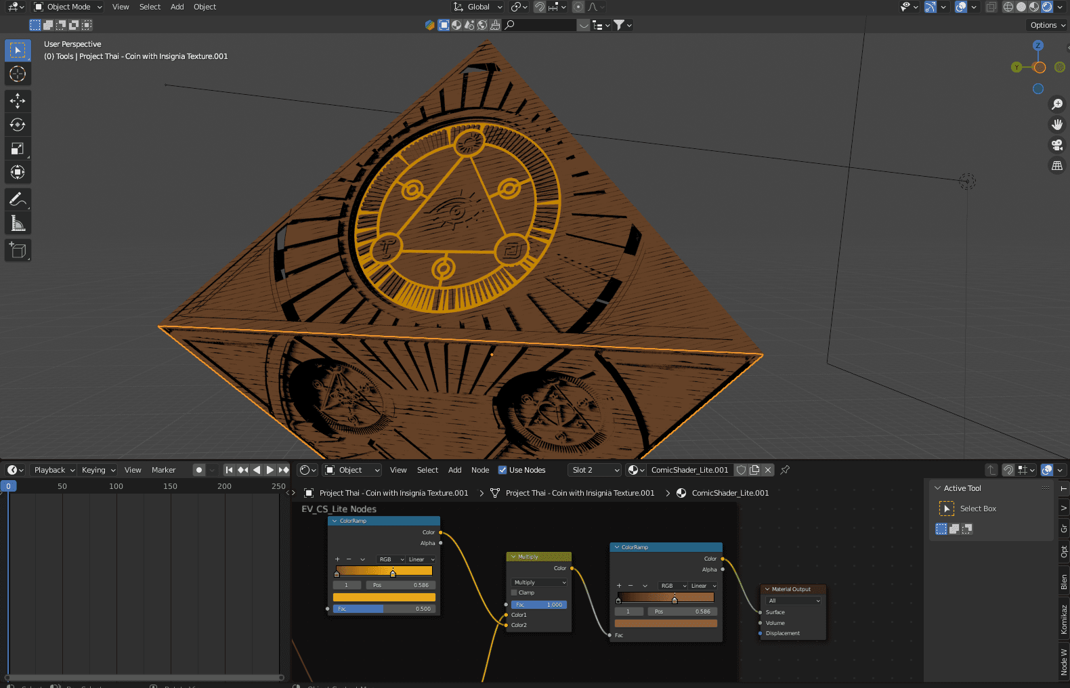Switch orthographic/perspective with the grid icon
Image resolution: width=1070 pixels, height=688 pixels.
tap(1056, 165)
